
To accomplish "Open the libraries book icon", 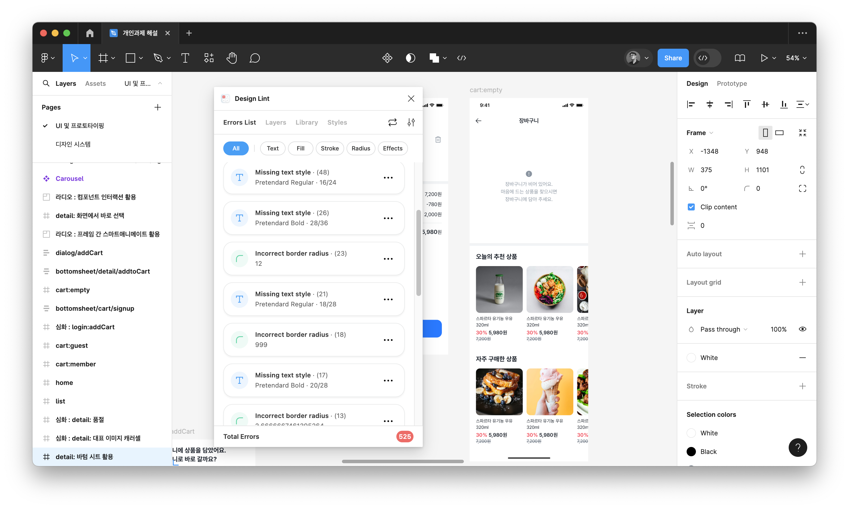I will (740, 58).
